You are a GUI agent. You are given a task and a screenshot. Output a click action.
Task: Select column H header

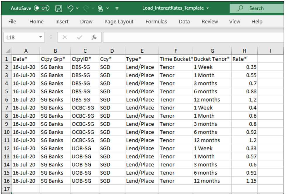244,51
